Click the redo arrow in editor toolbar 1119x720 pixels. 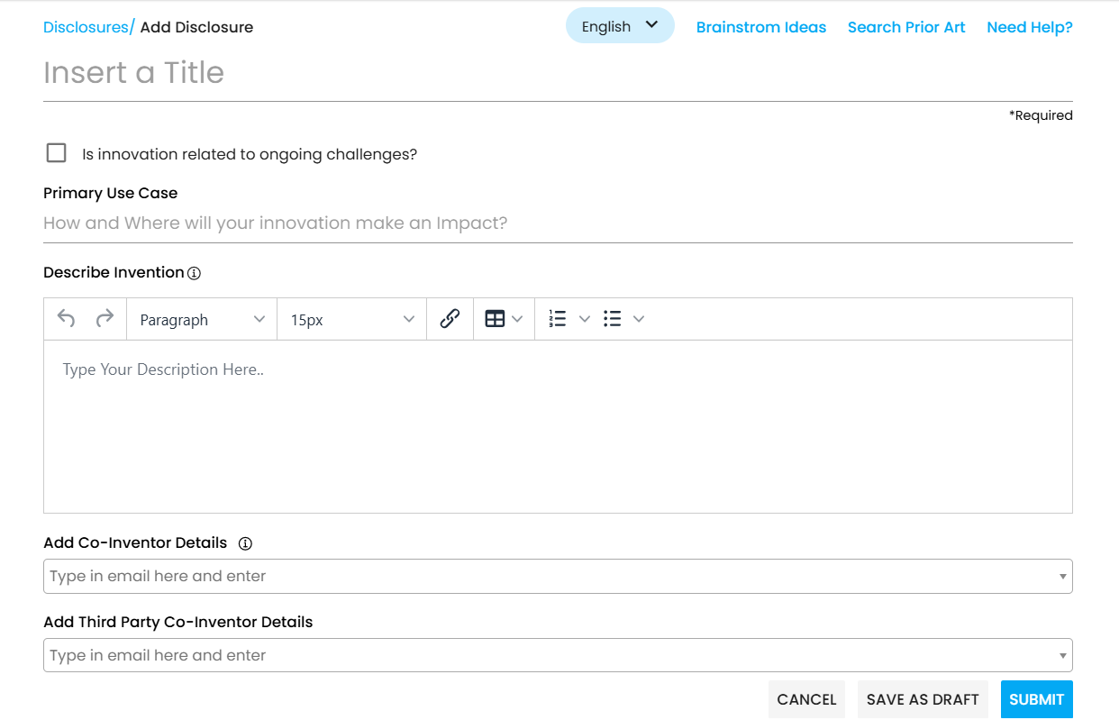[x=105, y=319]
